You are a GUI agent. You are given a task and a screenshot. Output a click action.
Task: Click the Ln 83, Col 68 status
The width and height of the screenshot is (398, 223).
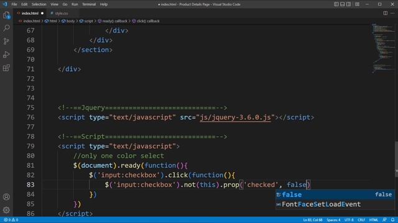(x=313, y=220)
